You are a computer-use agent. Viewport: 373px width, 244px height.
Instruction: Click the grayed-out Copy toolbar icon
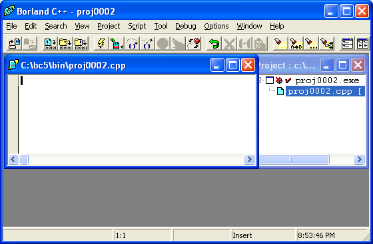245,43
